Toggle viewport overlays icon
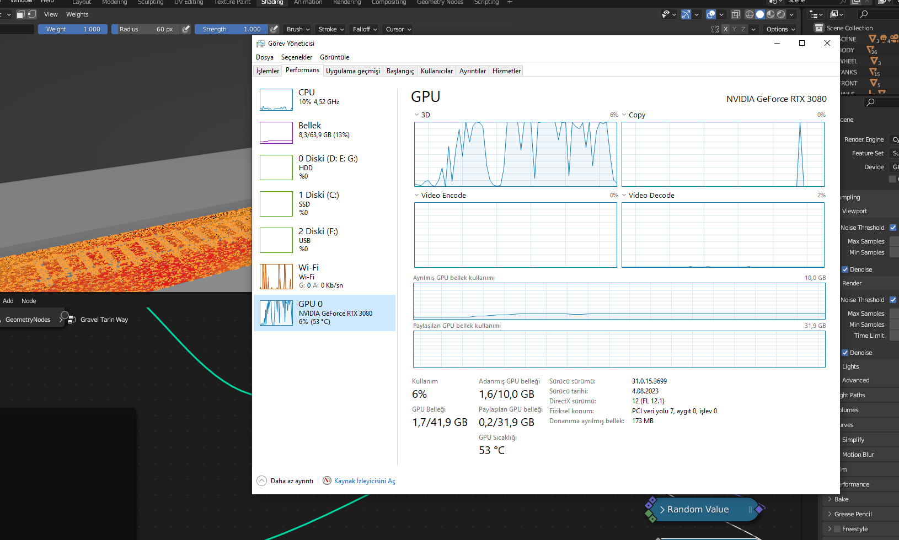The height and width of the screenshot is (540, 899). point(711,14)
